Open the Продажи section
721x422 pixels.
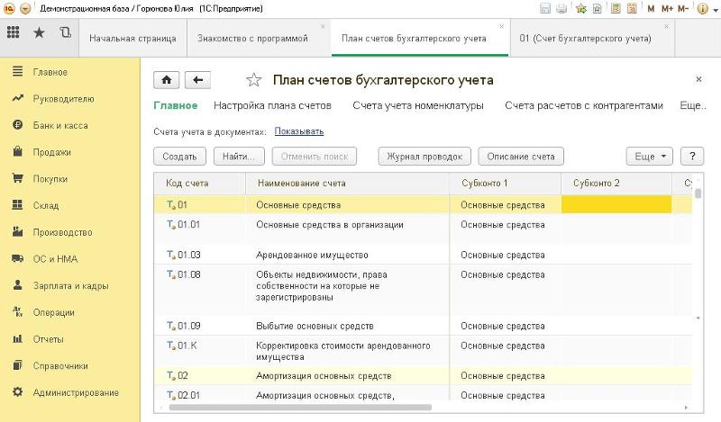(x=52, y=152)
